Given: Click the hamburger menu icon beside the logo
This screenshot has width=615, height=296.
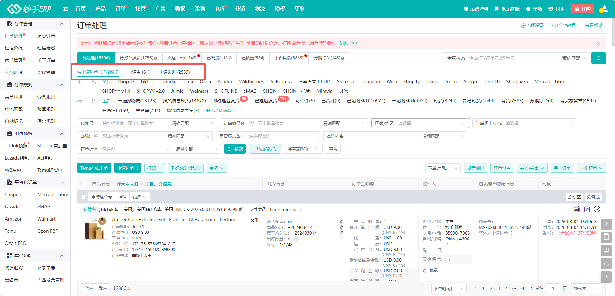Looking at the screenshot, I should tap(66, 9).
